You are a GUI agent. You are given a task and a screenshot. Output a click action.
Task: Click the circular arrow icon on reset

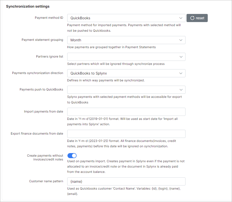pyautogui.click(x=192, y=18)
